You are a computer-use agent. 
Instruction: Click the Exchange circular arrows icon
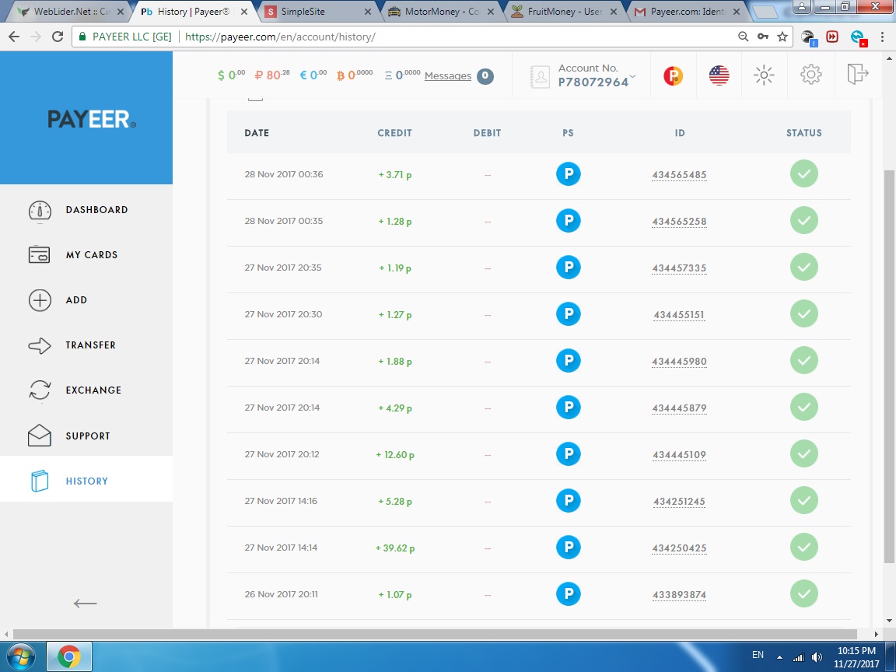click(40, 390)
